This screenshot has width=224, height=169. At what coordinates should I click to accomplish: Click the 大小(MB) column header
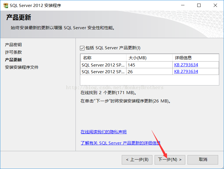pyautogui.click(x=149, y=58)
